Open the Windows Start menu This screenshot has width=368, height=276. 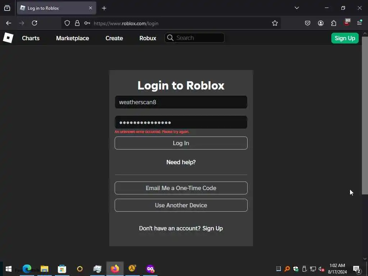point(9,269)
